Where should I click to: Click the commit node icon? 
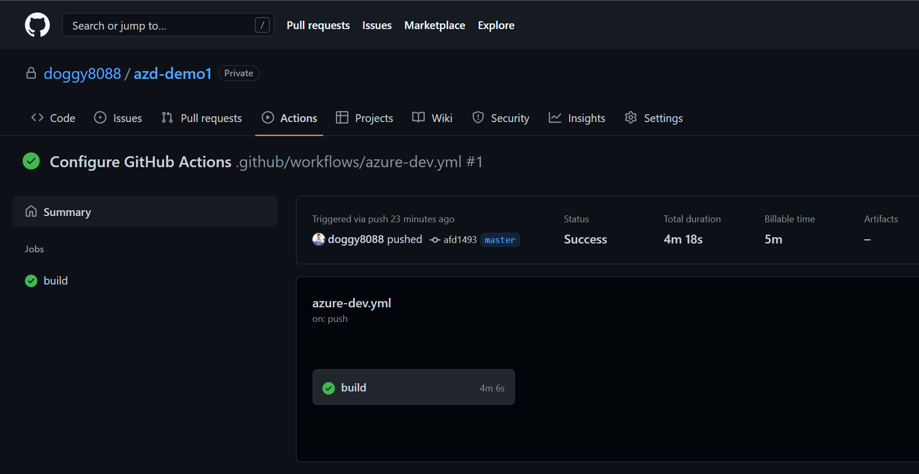tap(435, 240)
